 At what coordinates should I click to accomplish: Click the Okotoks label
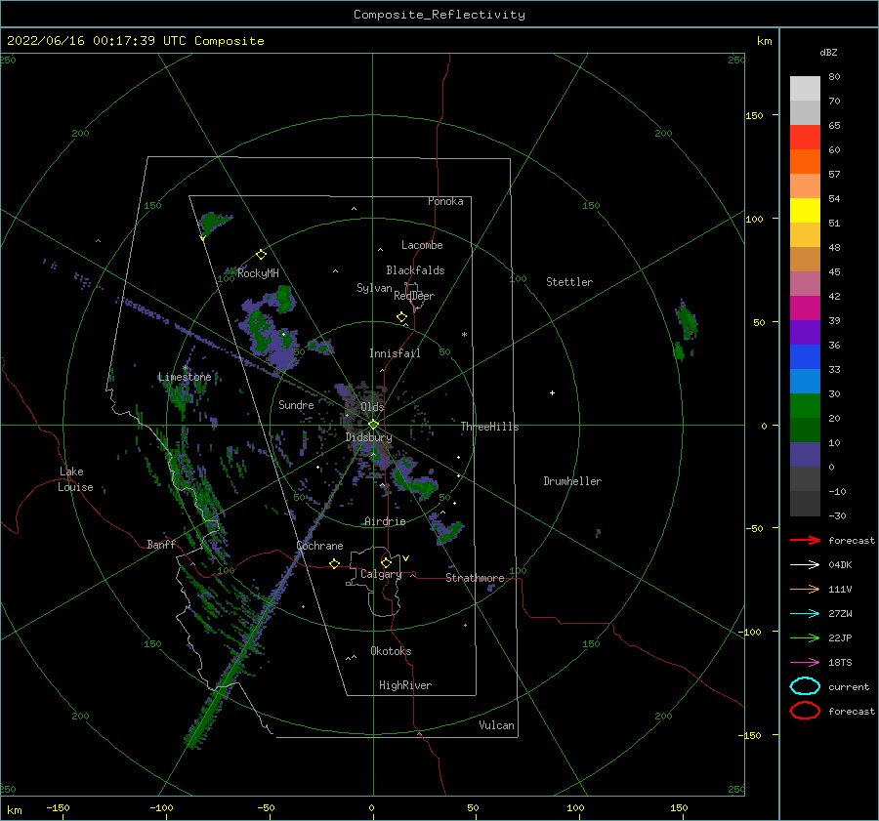click(x=391, y=651)
